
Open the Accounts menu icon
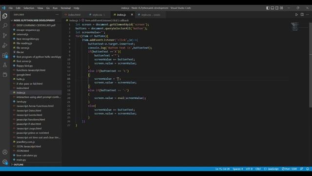5,152
